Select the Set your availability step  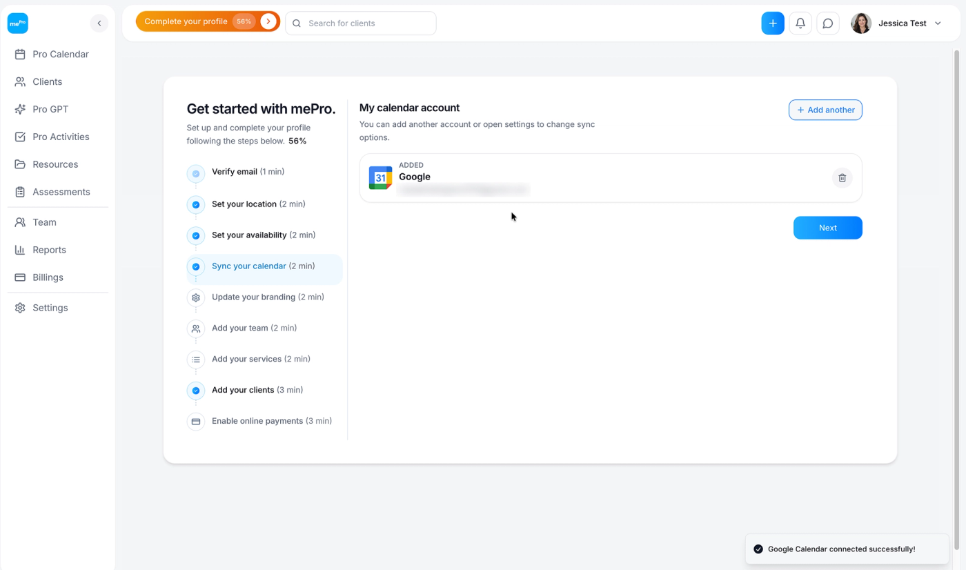[264, 235]
